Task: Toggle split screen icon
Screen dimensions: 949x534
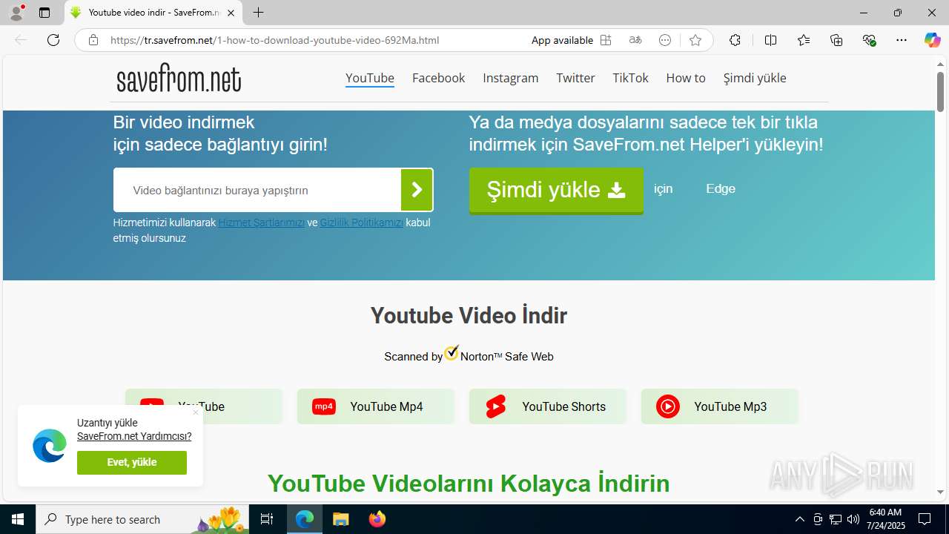Action: pyautogui.click(x=770, y=40)
